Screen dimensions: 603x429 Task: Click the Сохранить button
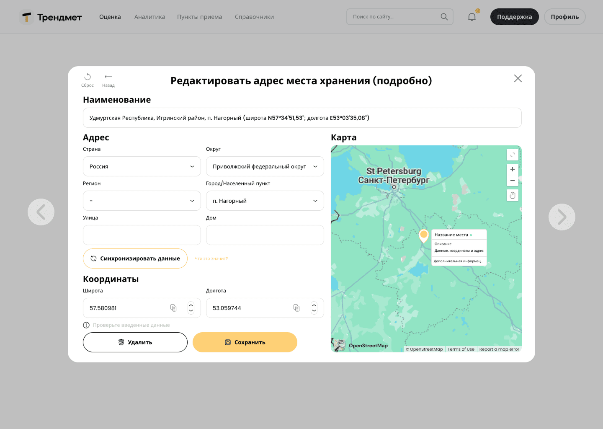pos(245,342)
